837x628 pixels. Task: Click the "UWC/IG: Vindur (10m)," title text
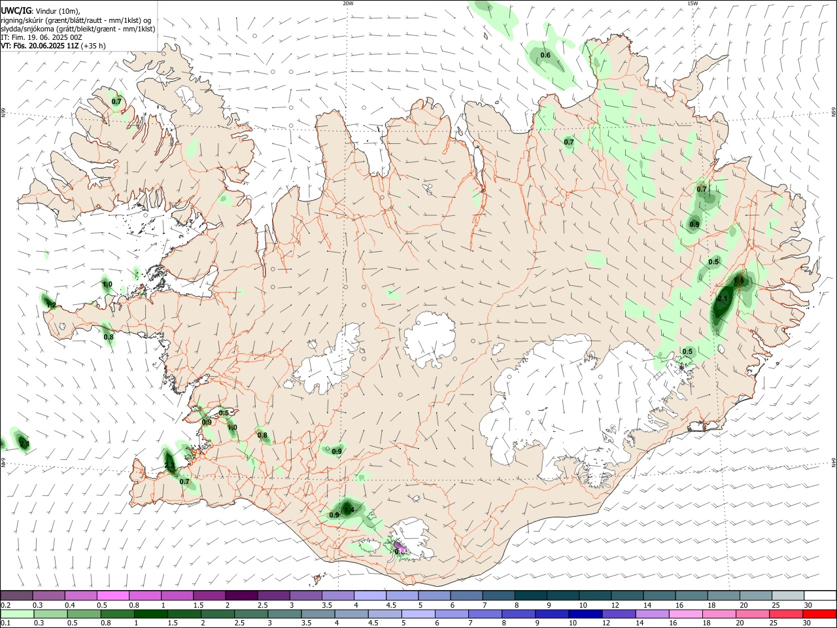(x=40, y=11)
